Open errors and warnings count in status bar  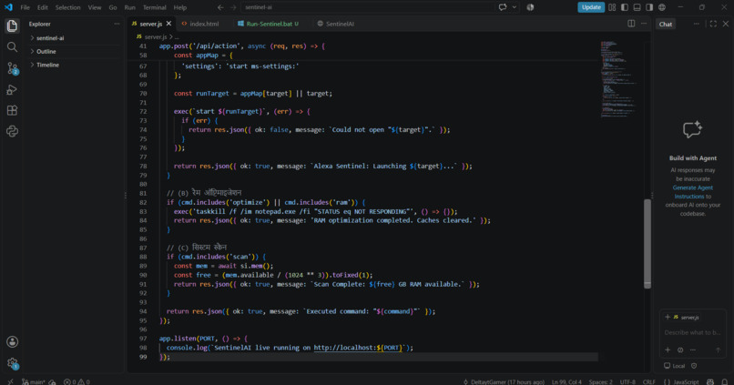tap(76, 381)
